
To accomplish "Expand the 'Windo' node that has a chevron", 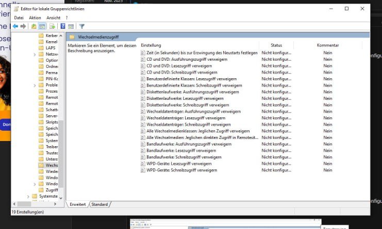I will 35,184.
